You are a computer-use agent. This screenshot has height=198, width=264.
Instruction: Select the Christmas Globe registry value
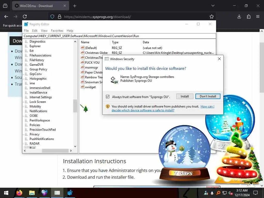tap(96, 53)
